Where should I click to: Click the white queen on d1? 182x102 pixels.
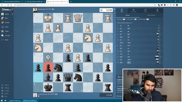(x=78, y=18)
